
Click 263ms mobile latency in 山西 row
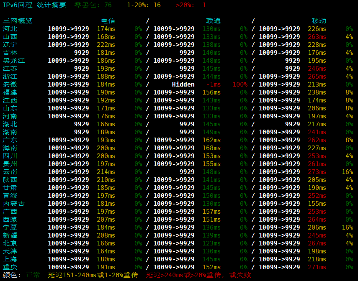point(317,37)
